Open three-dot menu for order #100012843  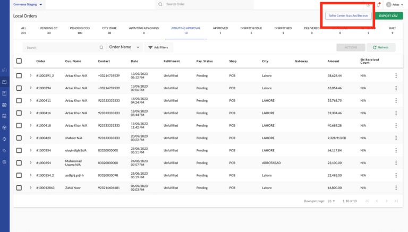tap(396, 188)
